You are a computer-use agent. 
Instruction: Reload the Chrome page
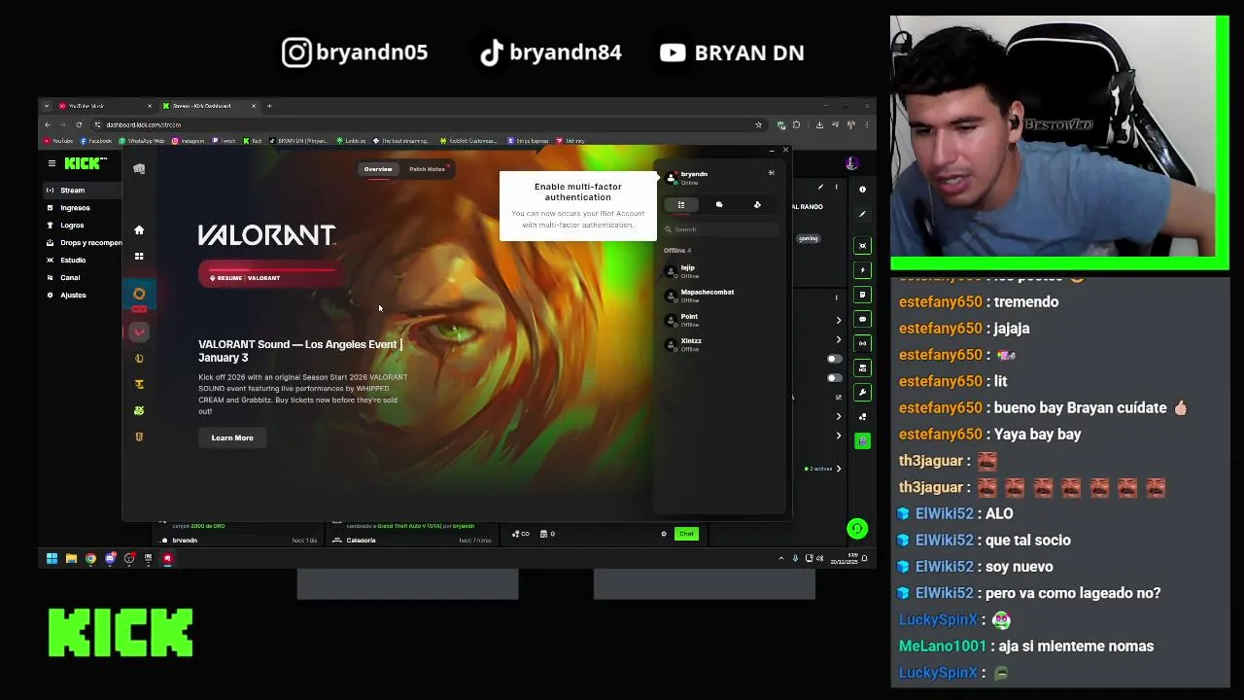81,124
